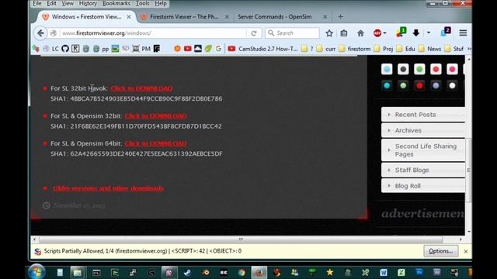
Task: Open the File menu
Action: click(x=37, y=3)
